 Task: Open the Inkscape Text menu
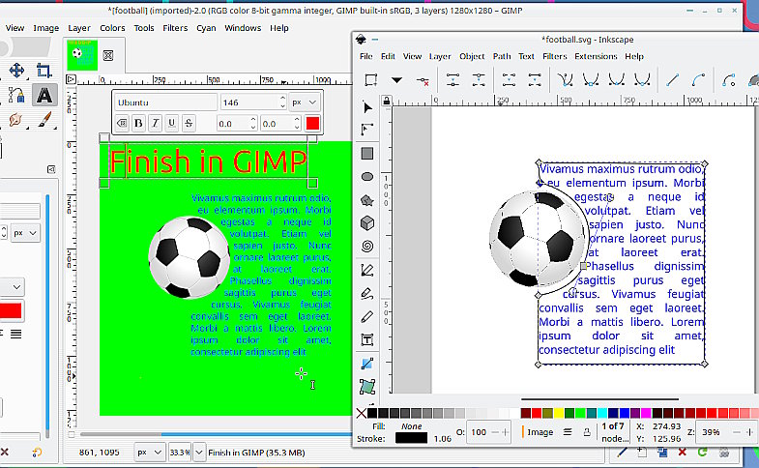click(526, 56)
